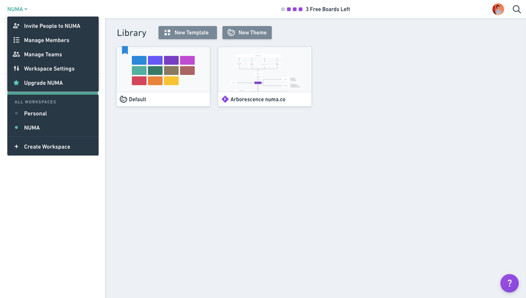526x298 pixels.
Task: Pick the dark green swatch in Default theme
Action: [155, 71]
